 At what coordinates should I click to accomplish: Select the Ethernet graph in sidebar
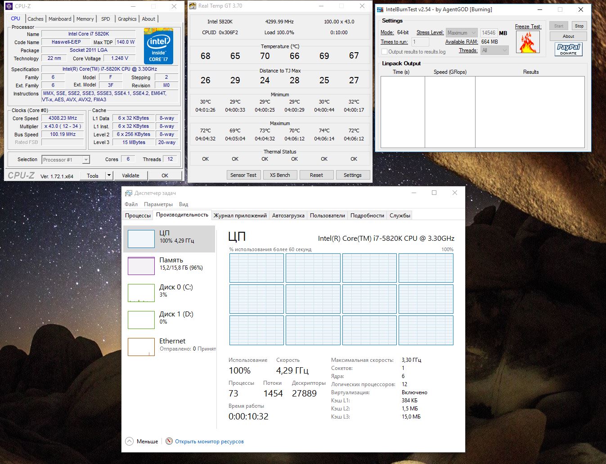[141, 347]
